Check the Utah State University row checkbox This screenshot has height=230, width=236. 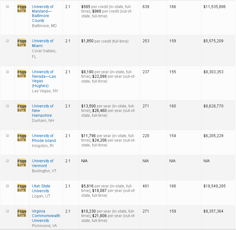(8, 186)
